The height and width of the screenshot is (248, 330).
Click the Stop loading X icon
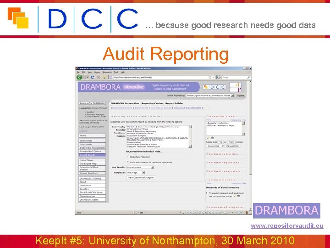pos(98,78)
